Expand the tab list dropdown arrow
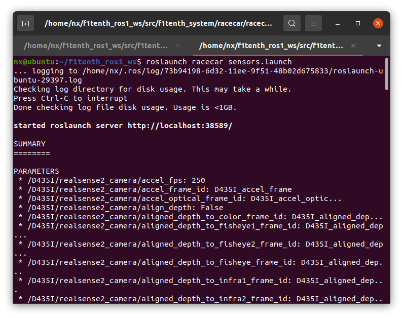The height and width of the screenshot is (318, 403). point(379,46)
